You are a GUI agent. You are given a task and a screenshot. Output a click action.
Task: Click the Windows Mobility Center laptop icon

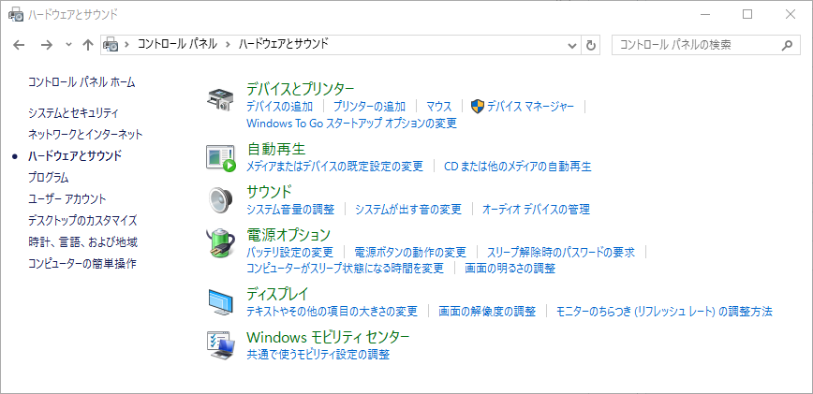click(221, 345)
